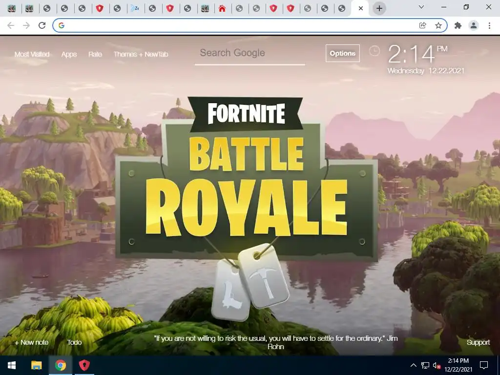This screenshot has width=500, height=375.
Task: Open Chrome's three-dot menu
Action: click(x=489, y=25)
